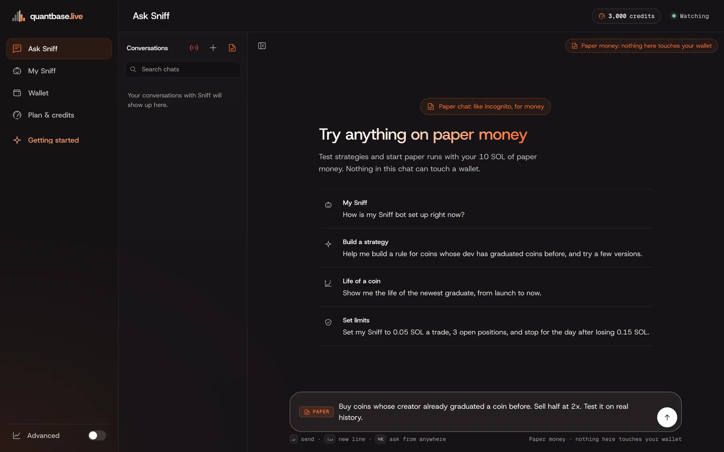Click the enter key send hint
Image resolution: width=724 pixels, height=452 pixels.
(294, 439)
